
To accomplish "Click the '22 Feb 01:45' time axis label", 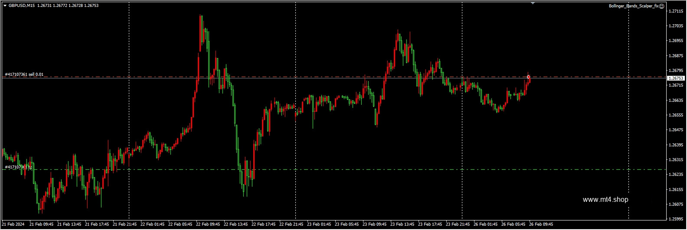I will (x=152, y=224).
